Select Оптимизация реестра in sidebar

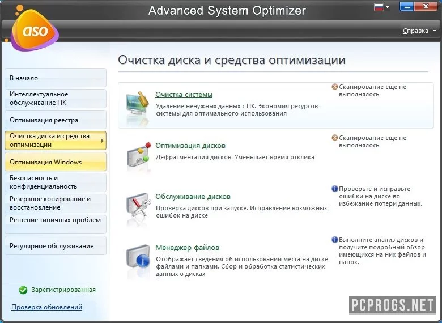(x=56, y=120)
